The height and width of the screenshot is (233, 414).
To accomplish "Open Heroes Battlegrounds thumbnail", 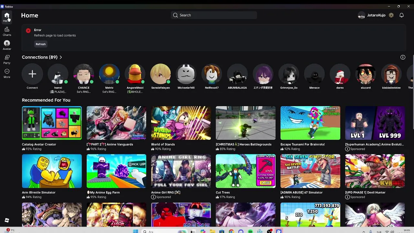I will click(x=245, y=123).
